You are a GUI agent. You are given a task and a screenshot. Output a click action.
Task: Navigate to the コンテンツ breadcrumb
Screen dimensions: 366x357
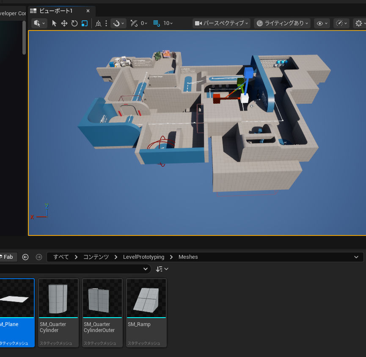96,257
